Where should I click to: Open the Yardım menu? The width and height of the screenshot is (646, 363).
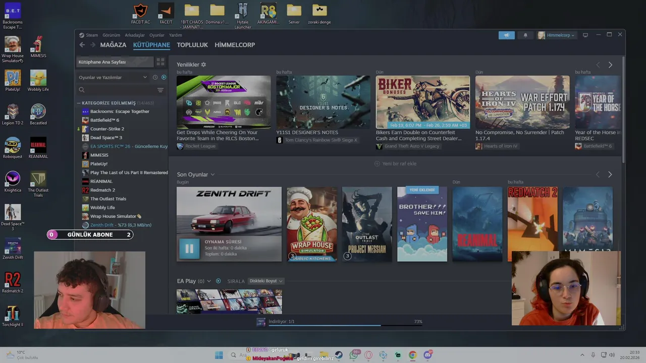click(x=176, y=35)
